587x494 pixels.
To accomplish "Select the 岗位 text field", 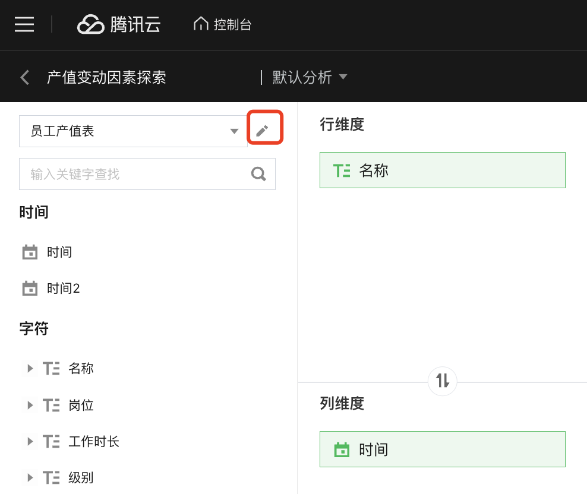I will click(x=81, y=405).
